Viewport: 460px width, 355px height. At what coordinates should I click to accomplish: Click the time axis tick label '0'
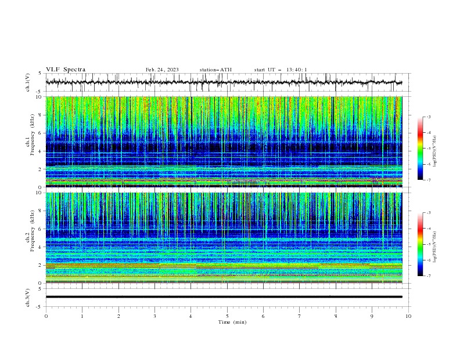coord(46,316)
